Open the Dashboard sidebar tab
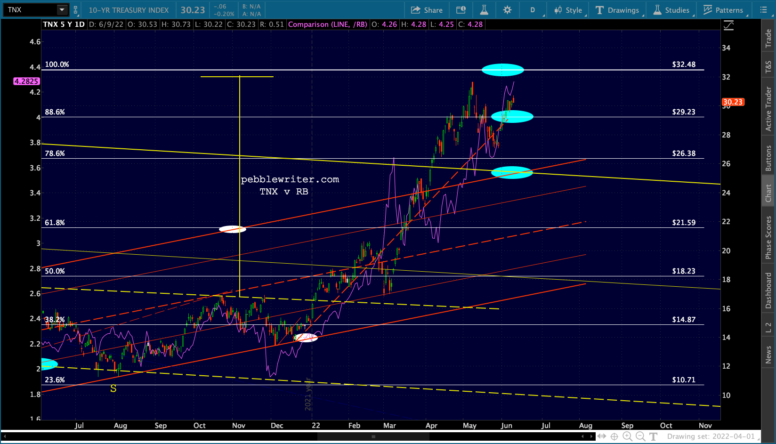This screenshot has height=444, width=776. tap(768, 291)
